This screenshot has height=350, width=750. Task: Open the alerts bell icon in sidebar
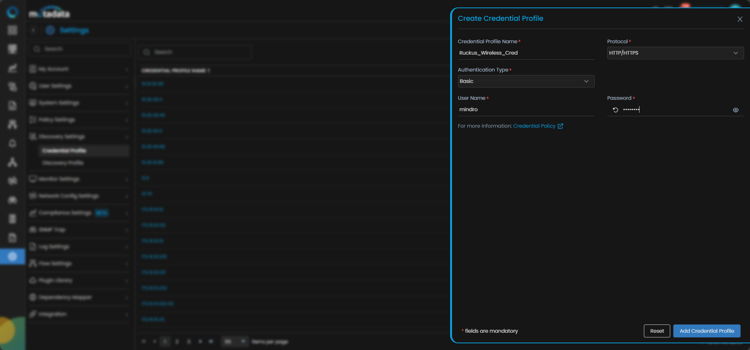[13, 143]
